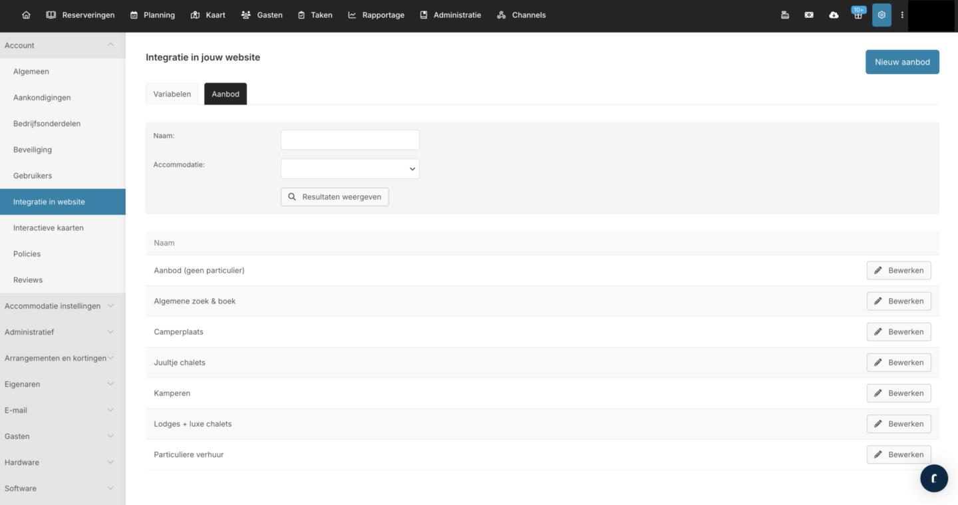Click the settings gear icon
The width and height of the screenshot is (958, 505).
(881, 15)
